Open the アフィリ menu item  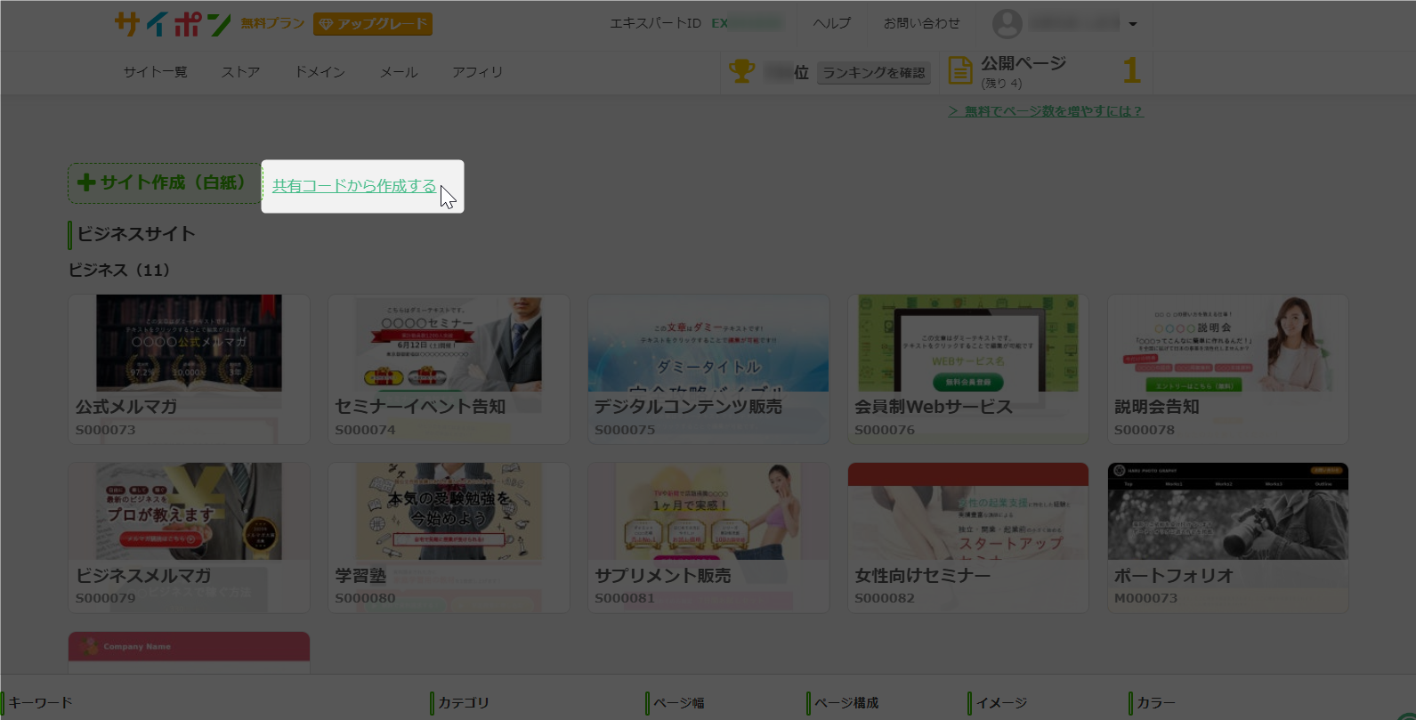(x=477, y=72)
